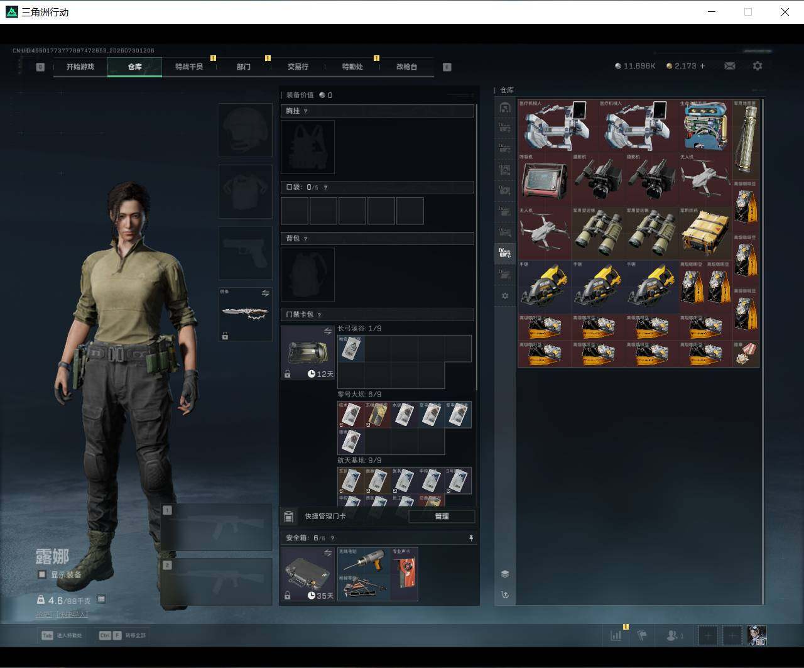Select the 呼吸机 ventilator item in warehouse
The height and width of the screenshot is (668, 804).
(544, 179)
